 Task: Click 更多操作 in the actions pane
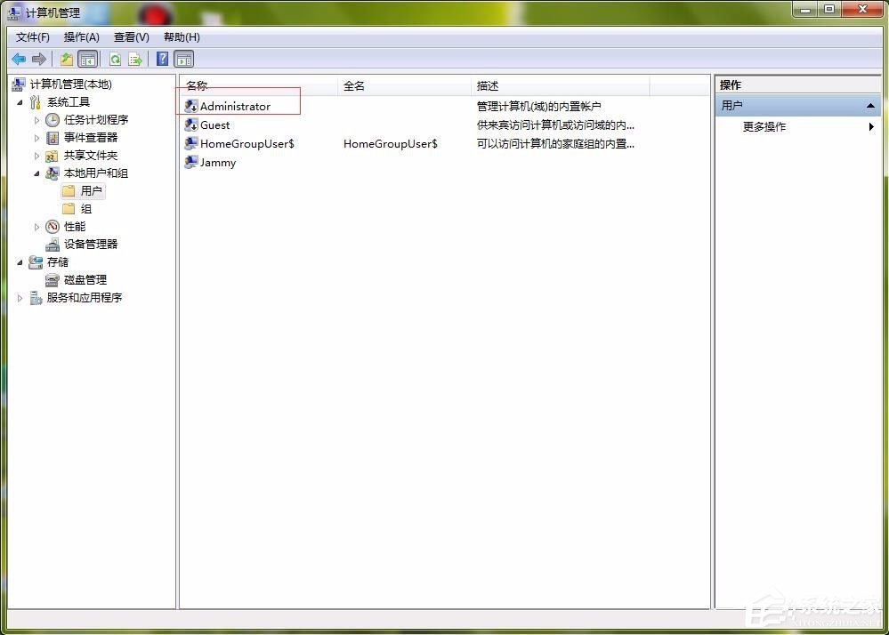tap(763, 126)
